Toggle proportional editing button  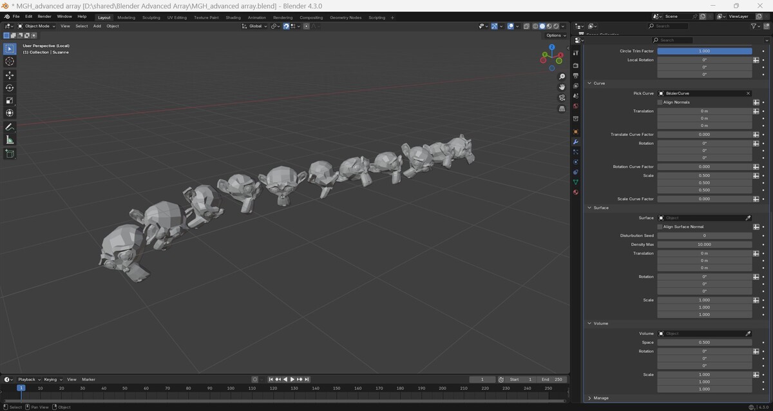(x=307, y=26)
